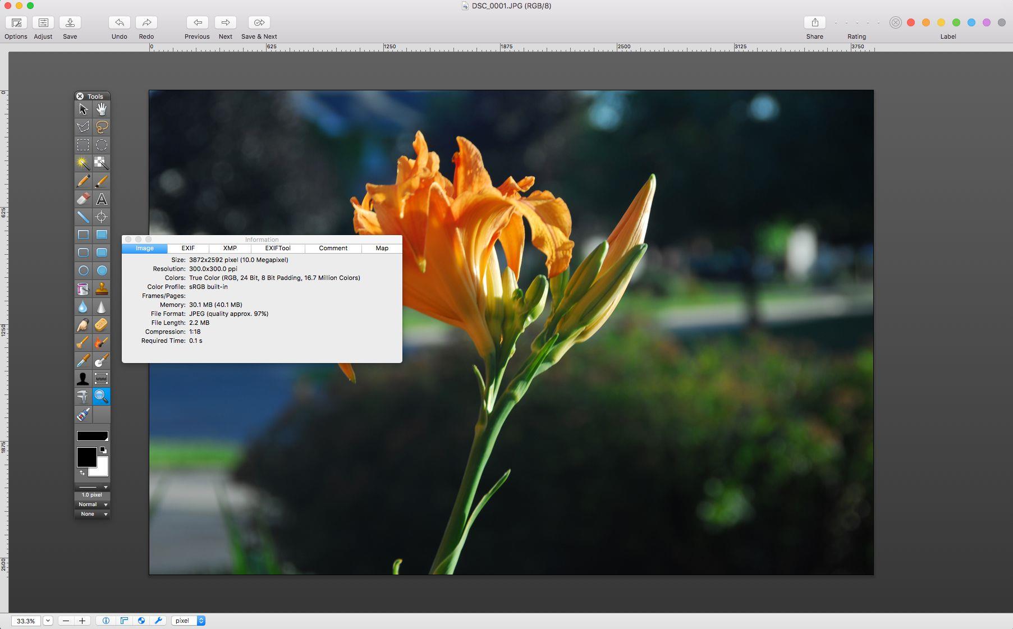
Task: Pick the silhouette portrait tool
Action: pyautogui.click(x=83, y=378)
